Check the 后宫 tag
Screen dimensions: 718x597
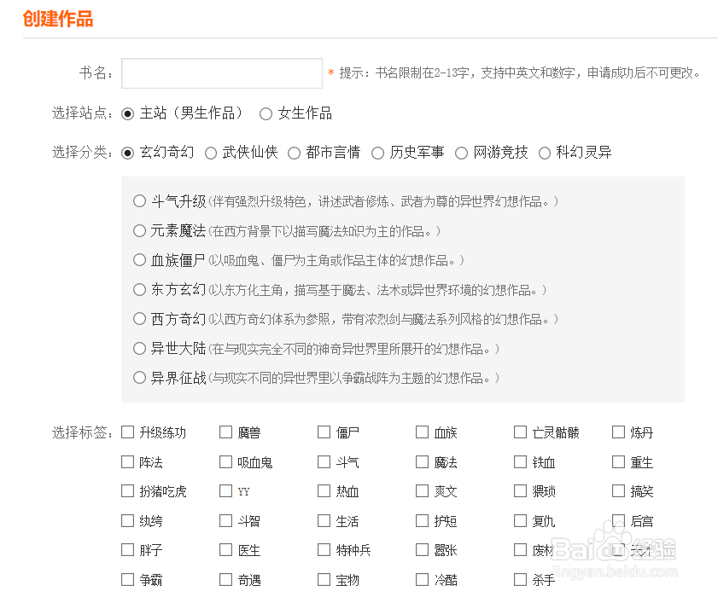618,520
